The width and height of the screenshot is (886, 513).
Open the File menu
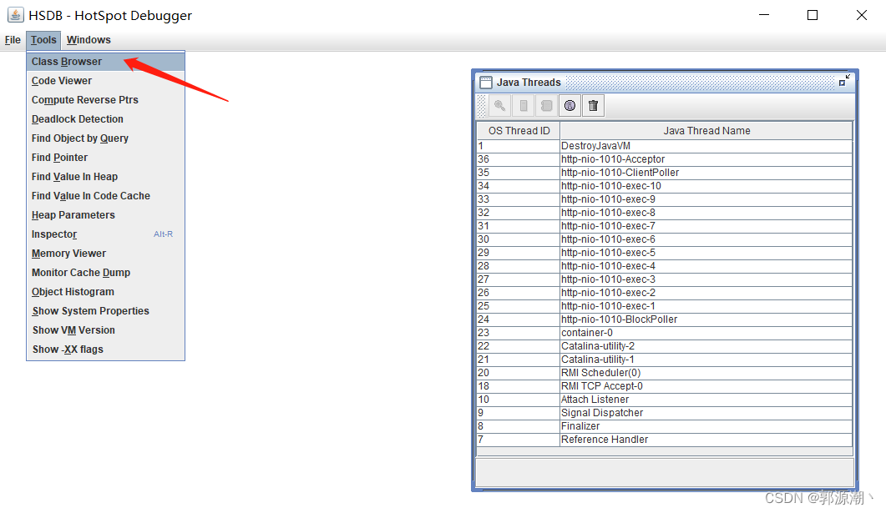point(13,40)
